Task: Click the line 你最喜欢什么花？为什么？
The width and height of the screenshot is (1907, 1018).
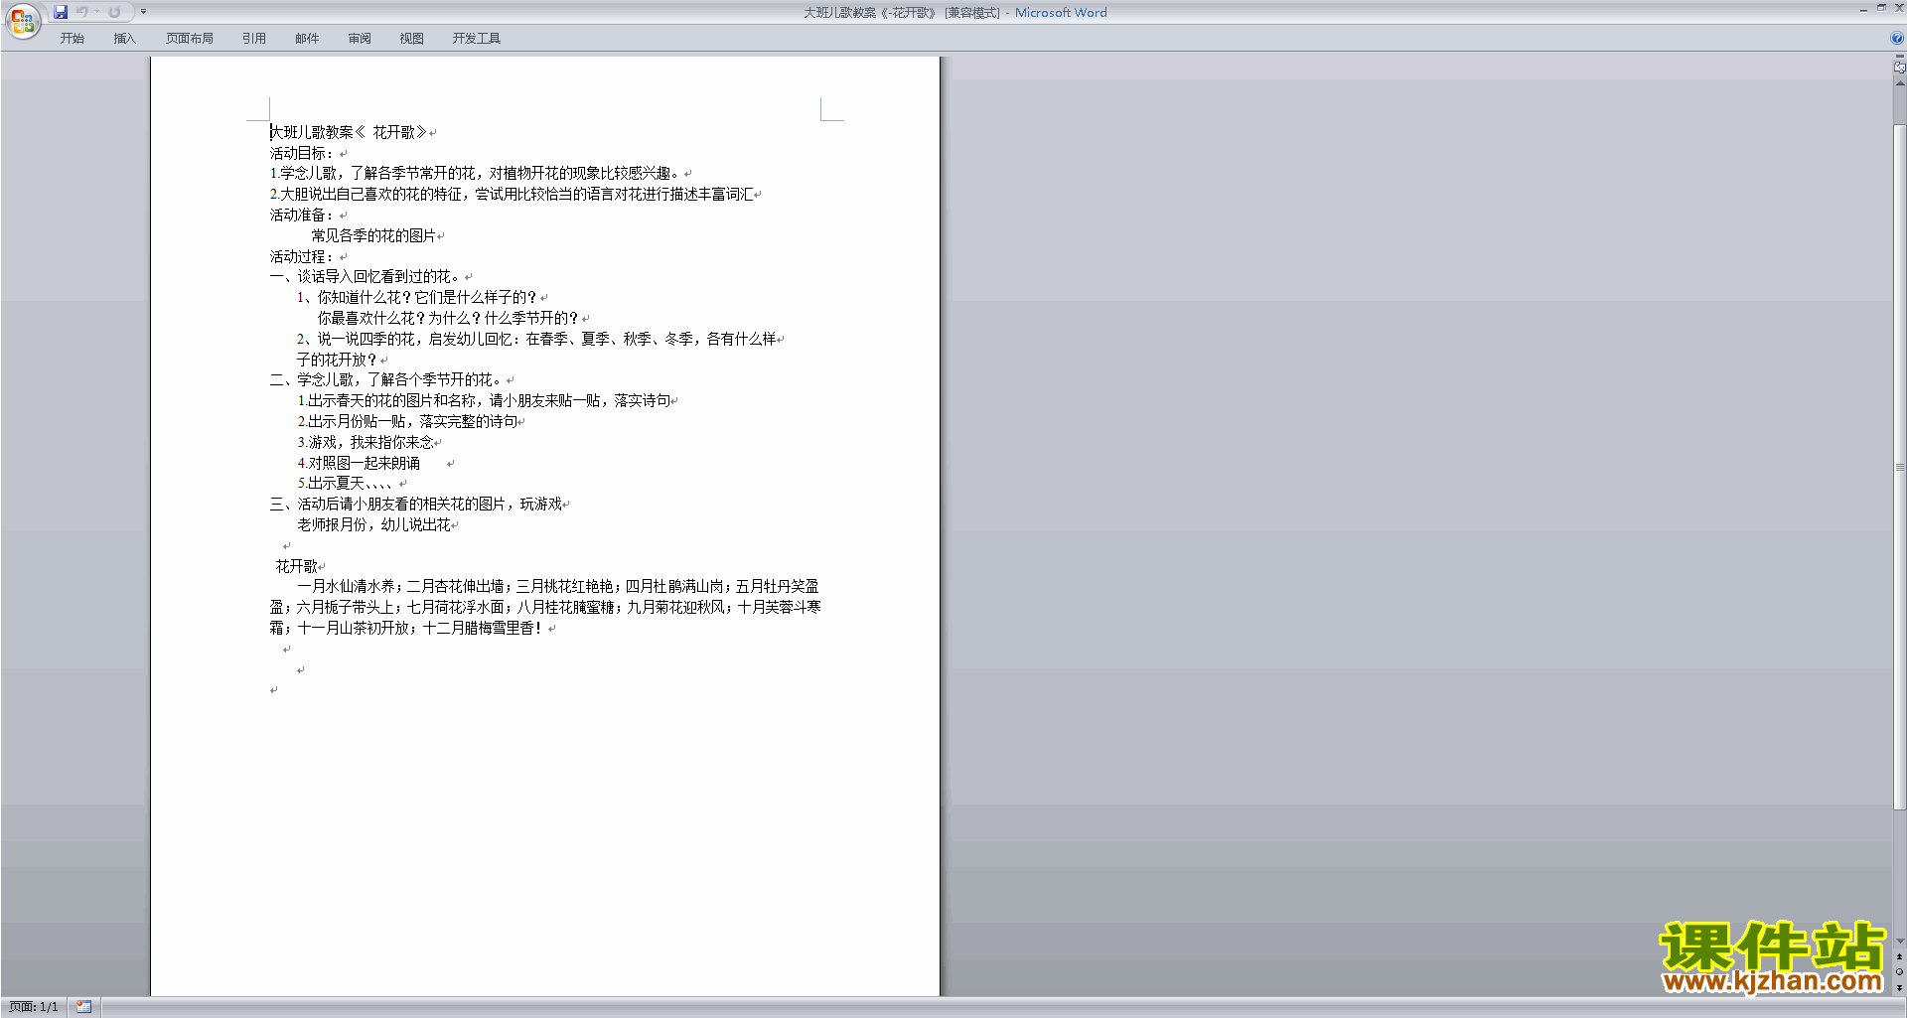Action: pos(448,318)
